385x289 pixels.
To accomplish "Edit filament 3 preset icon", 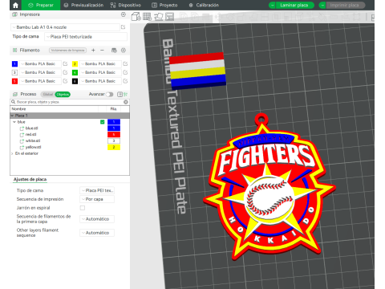I will 65,72.
